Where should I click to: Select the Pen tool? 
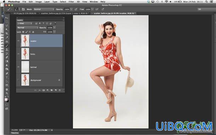pyautogui.click(x=7, y=73)
